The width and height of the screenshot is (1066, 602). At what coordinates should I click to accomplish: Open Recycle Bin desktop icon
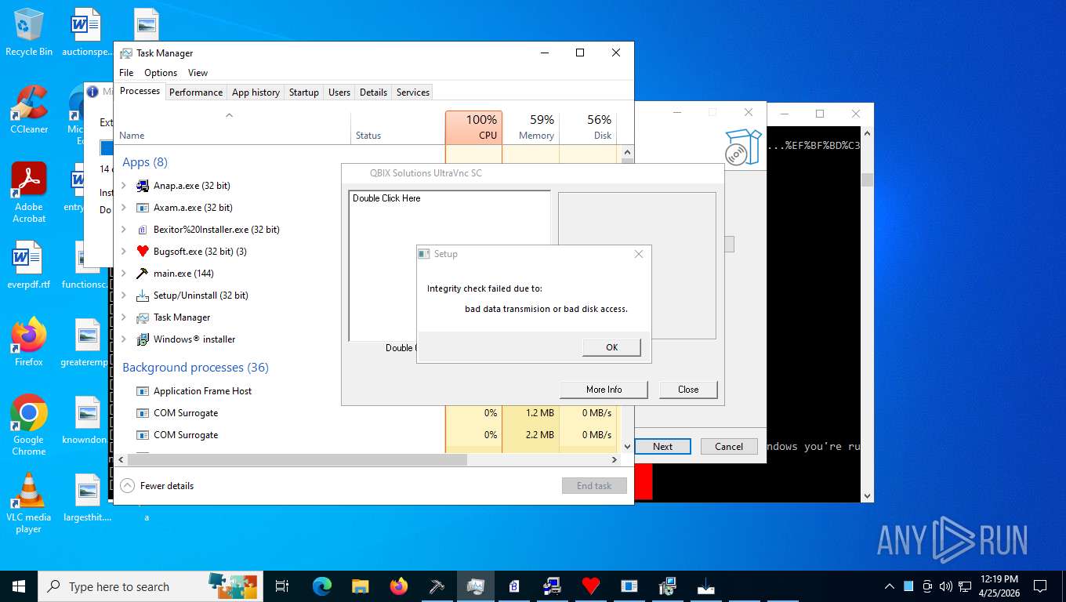click(29, 32)
